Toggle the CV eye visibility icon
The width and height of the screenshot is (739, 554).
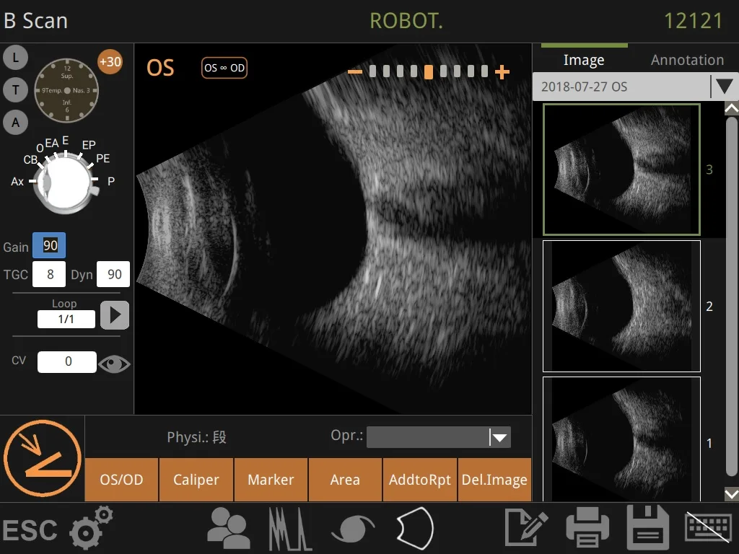(115, 364)
